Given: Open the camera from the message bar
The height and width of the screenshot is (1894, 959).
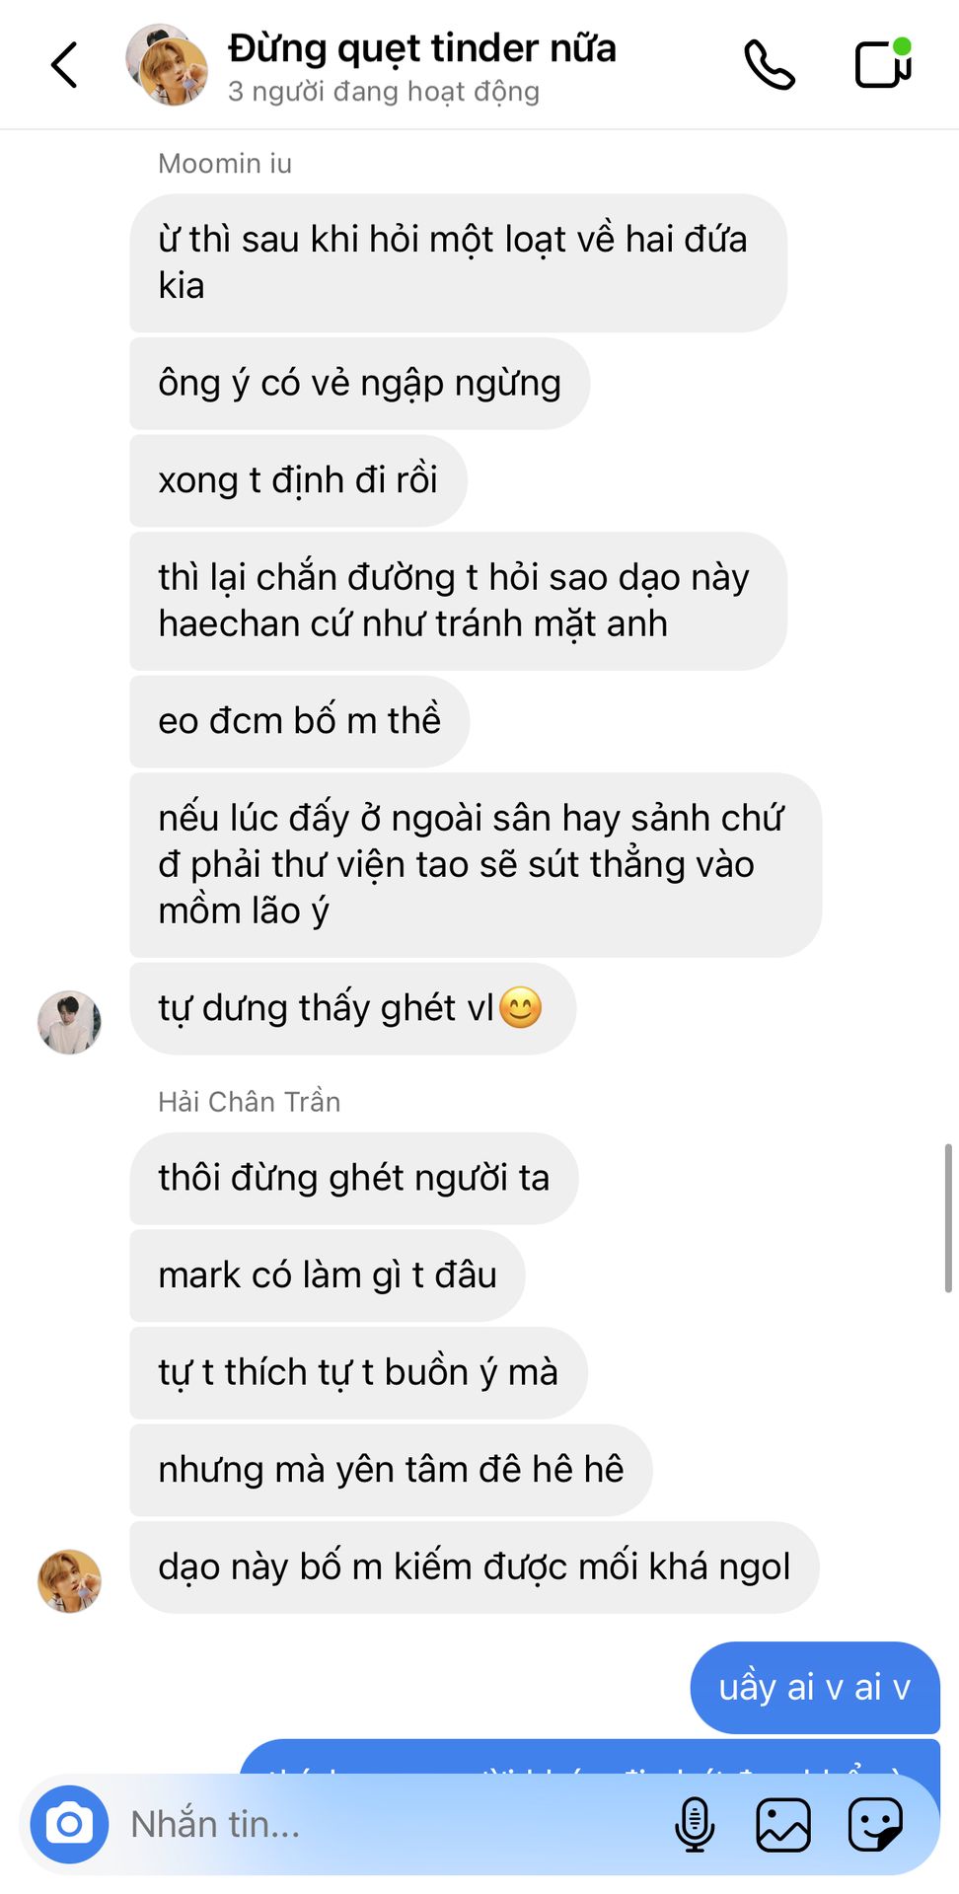Looking at the screenshot, I should 69,1824.
